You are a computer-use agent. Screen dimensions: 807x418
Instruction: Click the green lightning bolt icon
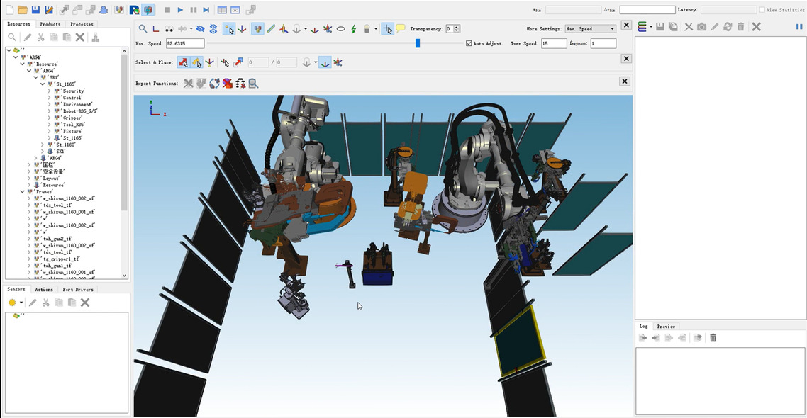pos(354,29)
